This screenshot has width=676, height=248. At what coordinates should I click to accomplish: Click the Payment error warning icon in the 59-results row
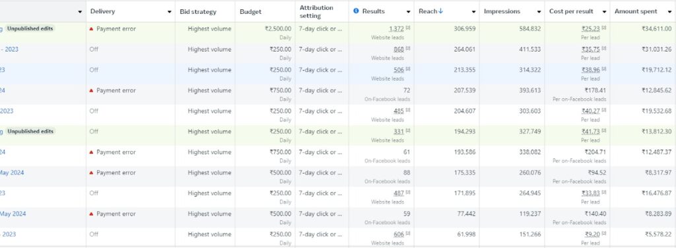click(x=91, y=214)
